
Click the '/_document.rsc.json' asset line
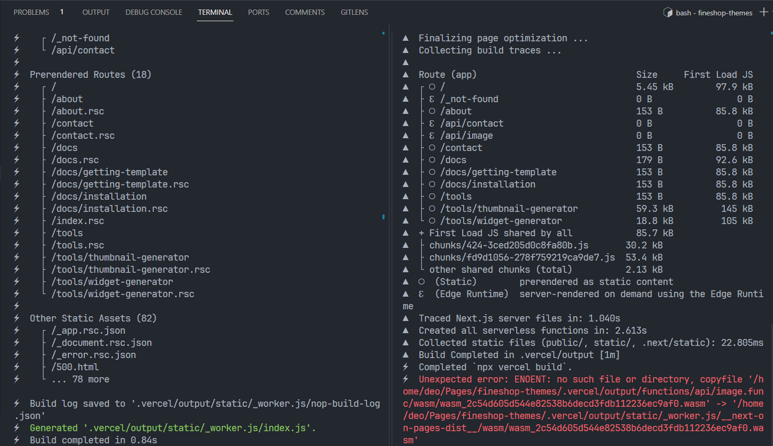101,343
